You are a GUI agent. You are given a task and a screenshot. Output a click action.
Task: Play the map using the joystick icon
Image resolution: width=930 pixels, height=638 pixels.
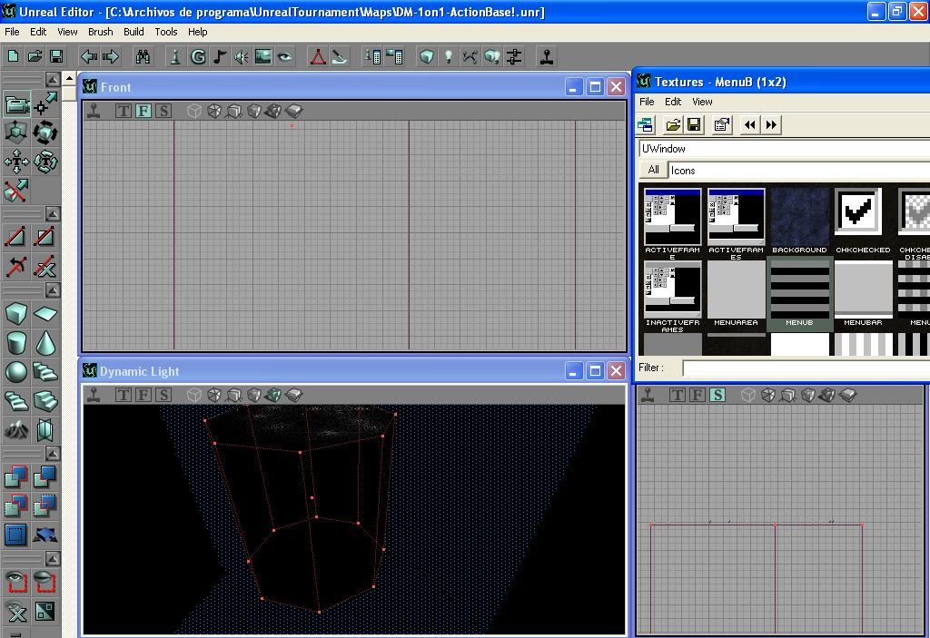(546, 56)
